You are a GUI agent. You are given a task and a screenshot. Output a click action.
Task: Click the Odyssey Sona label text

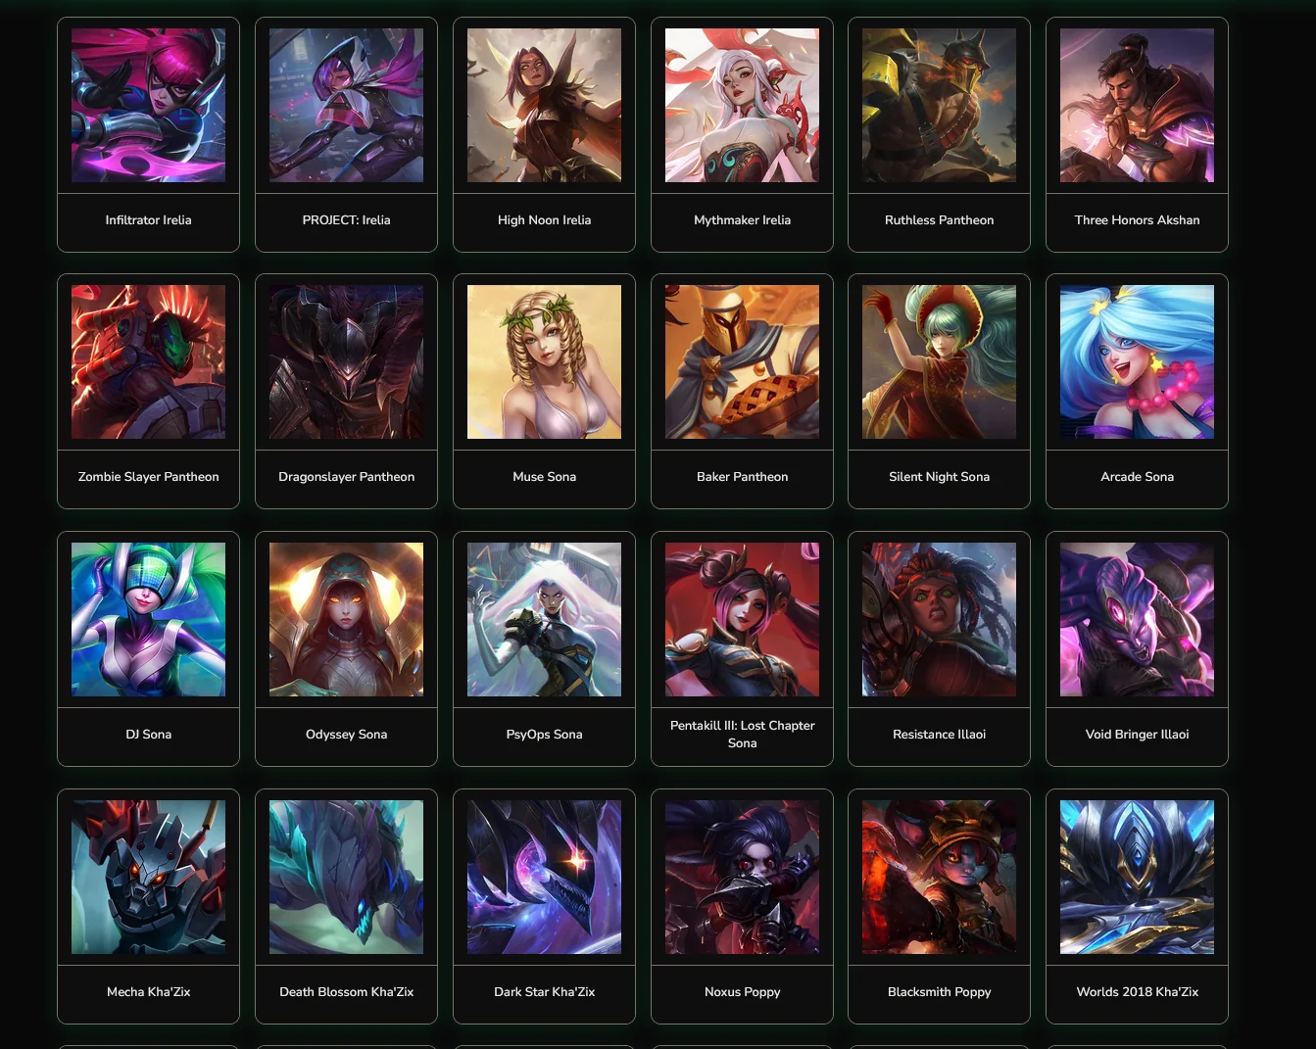[346, 735]
